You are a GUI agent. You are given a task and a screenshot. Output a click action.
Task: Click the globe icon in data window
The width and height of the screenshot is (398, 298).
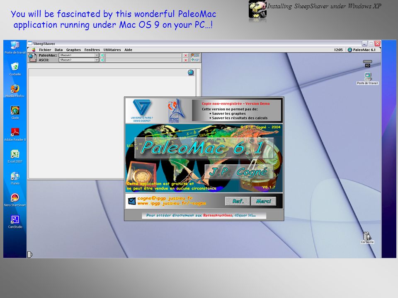point(191,72)
